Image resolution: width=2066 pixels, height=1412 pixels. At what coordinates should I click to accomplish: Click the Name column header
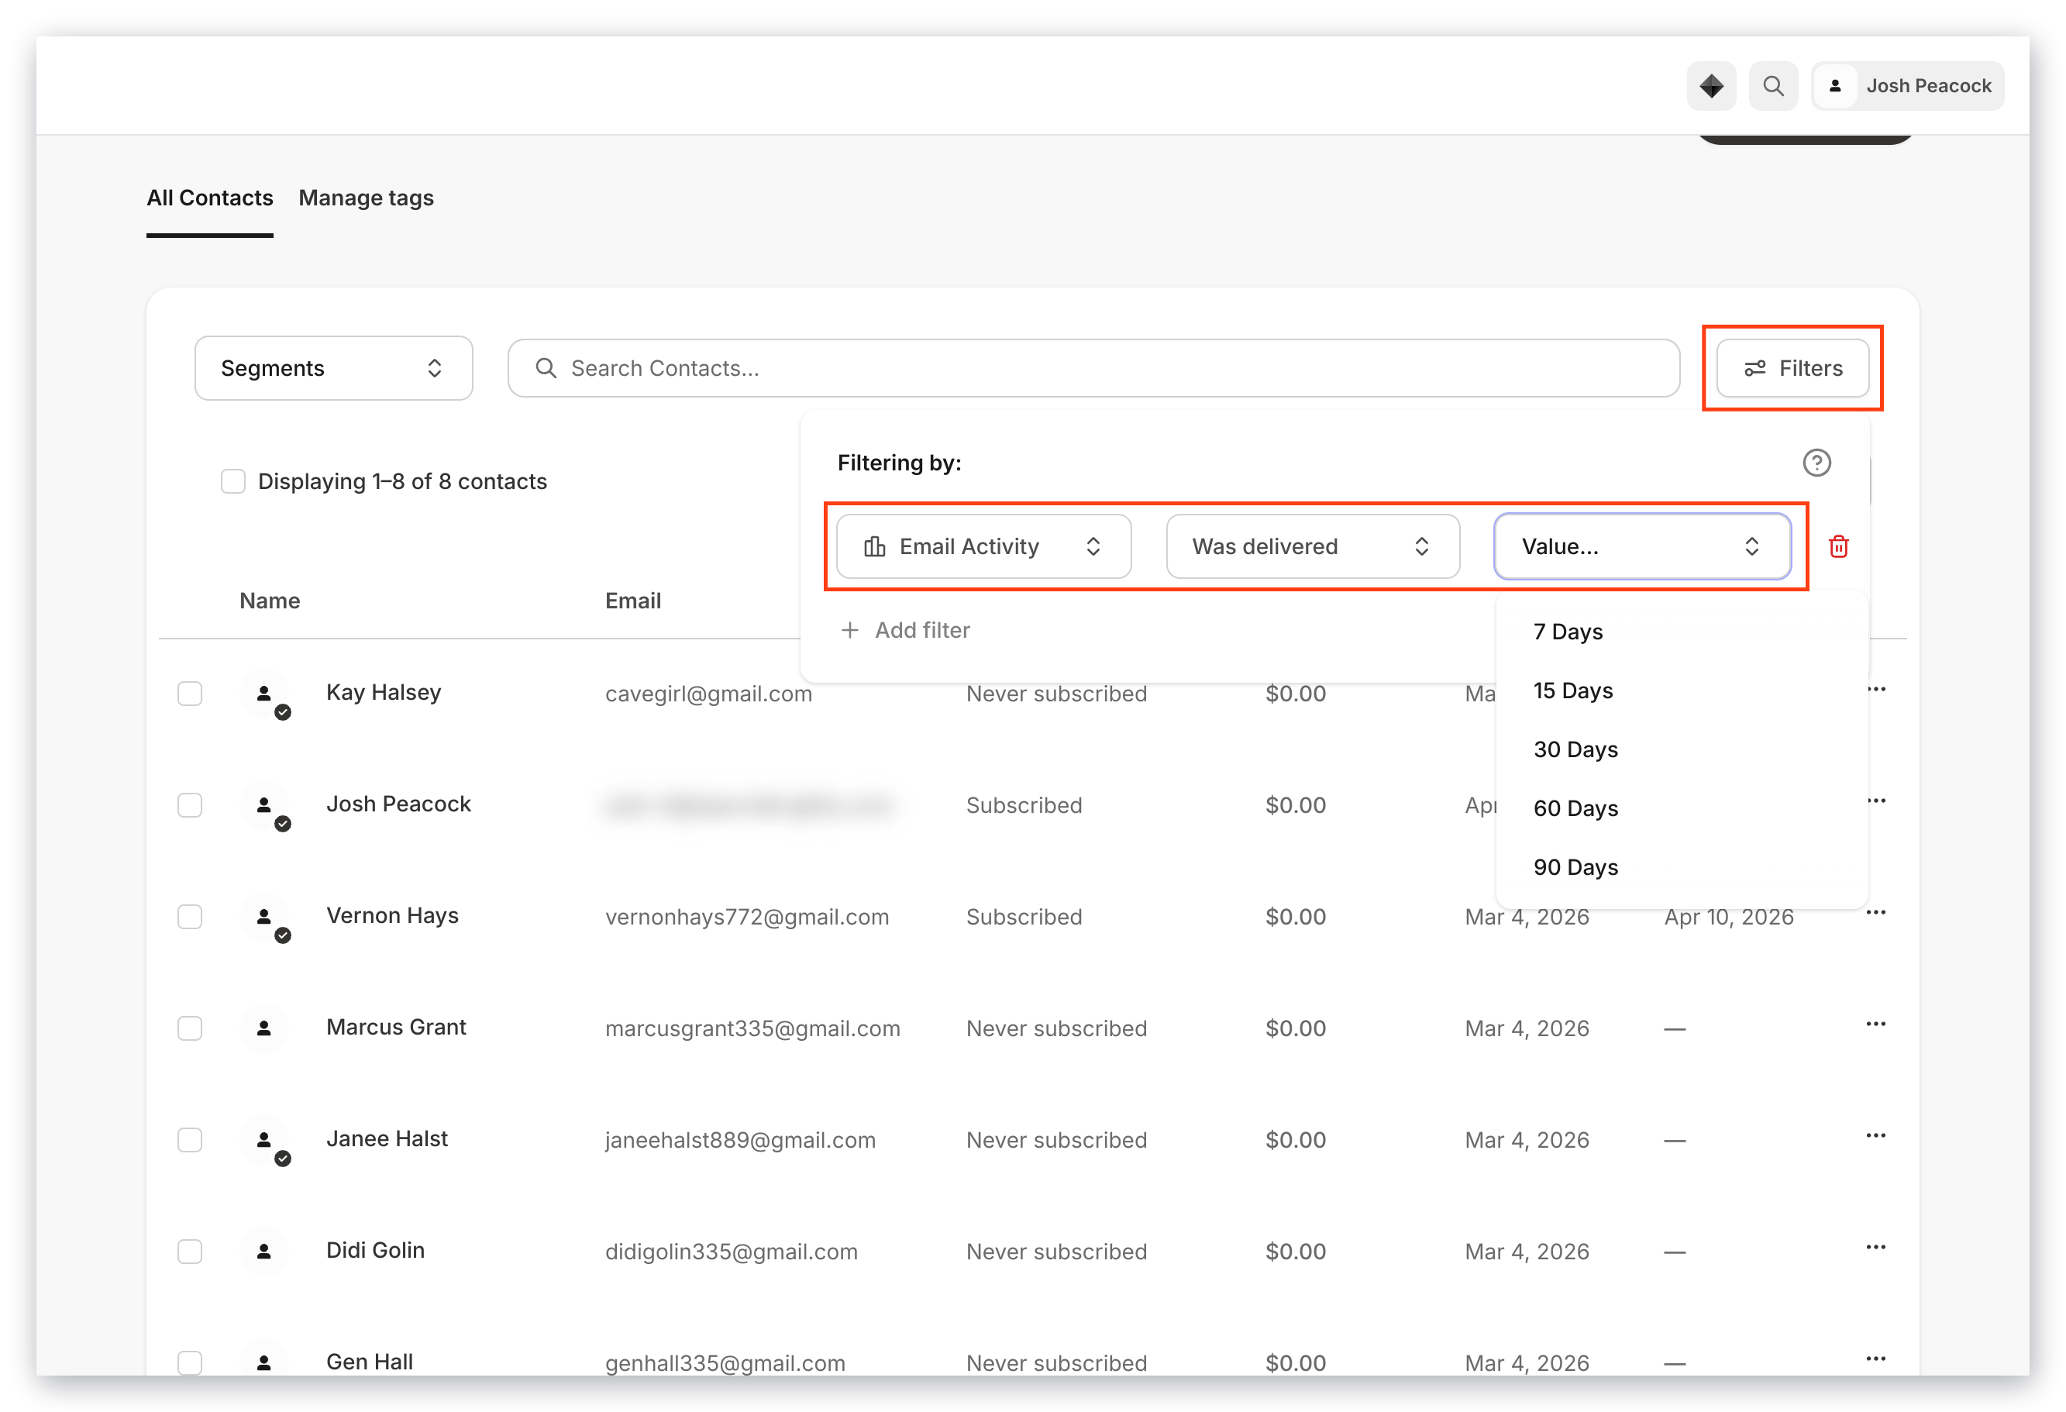270,600
